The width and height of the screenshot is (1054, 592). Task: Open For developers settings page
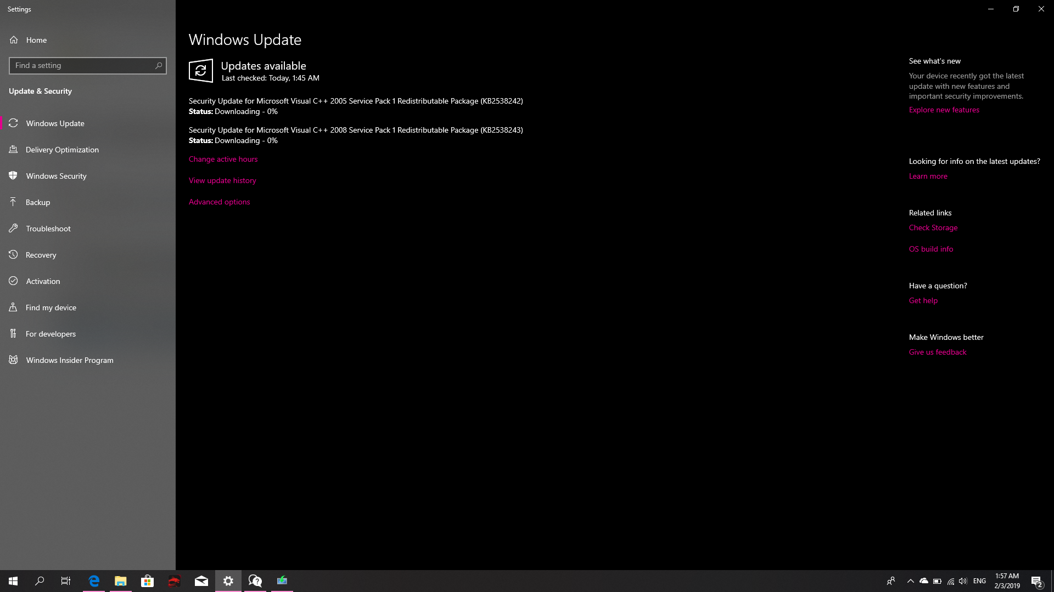point(88,334)
